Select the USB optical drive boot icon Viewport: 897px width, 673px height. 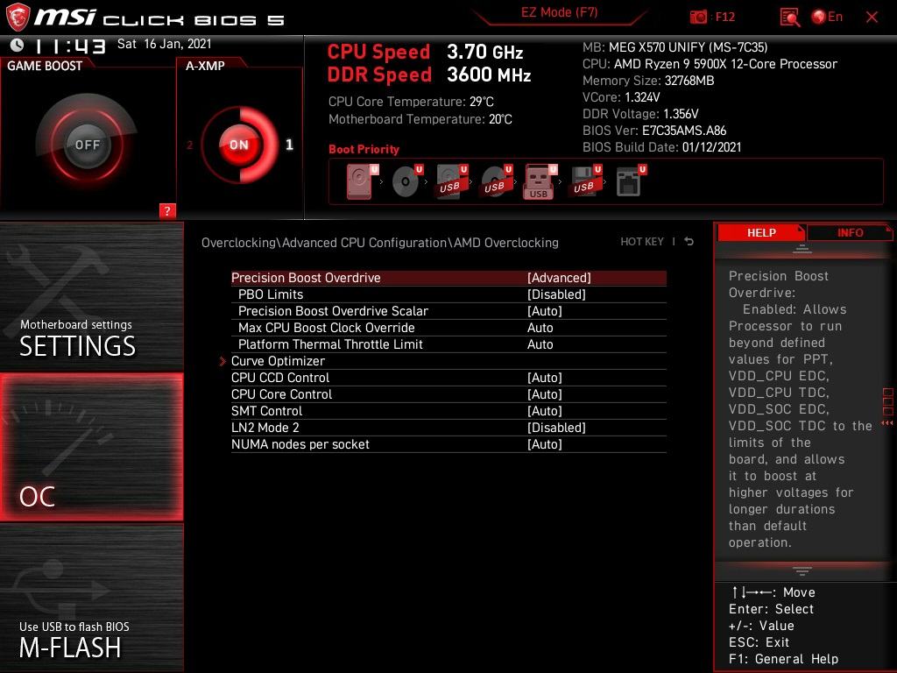[x=497, y=181]
